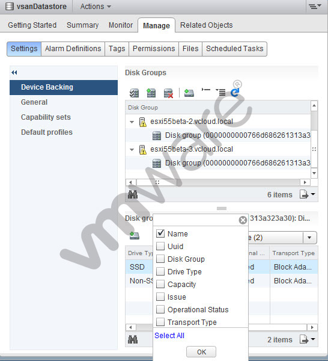Open the Alarm Definitions sub-tab
The height and width of the screenshot is (361, 328).
click(x=73, y=49)
